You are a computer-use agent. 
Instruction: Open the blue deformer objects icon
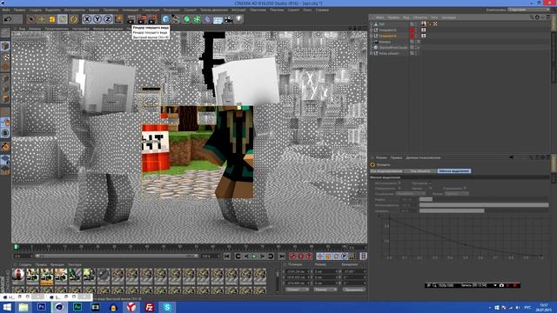coord(207,19)
